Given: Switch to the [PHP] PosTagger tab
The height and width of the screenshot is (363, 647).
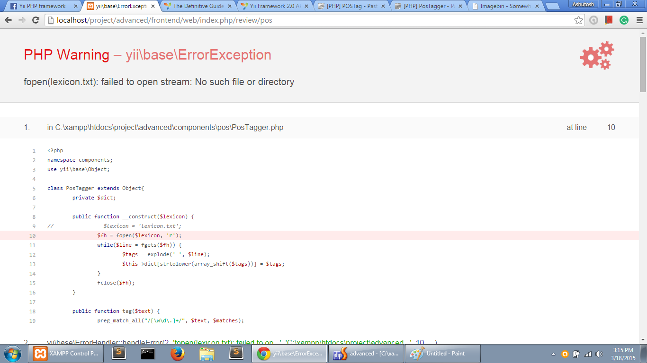Looking at the screenshot, I should (x=429, y=6).
